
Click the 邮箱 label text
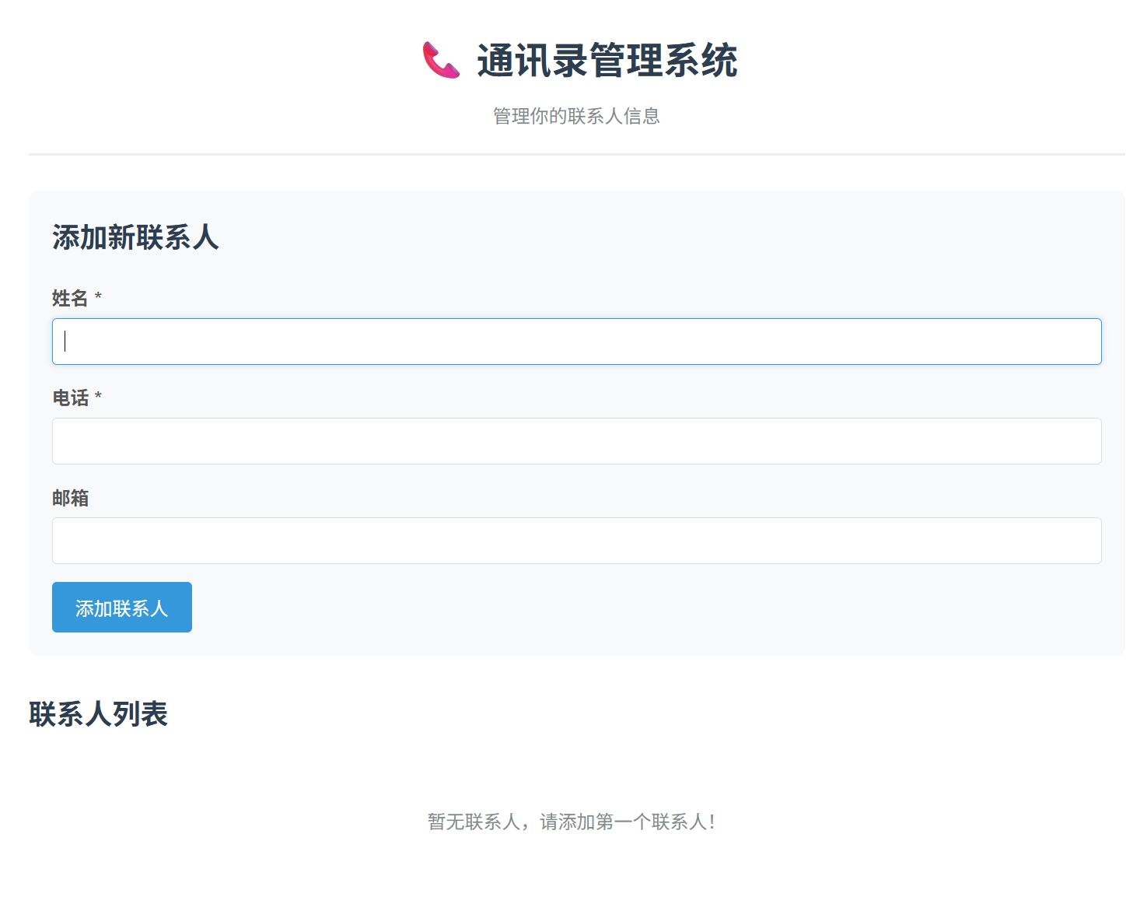pyautogui.click(x=70, y=497)
